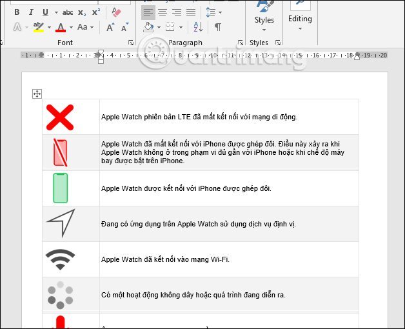Apply yellow text highlight color

[x=38, y=27]
